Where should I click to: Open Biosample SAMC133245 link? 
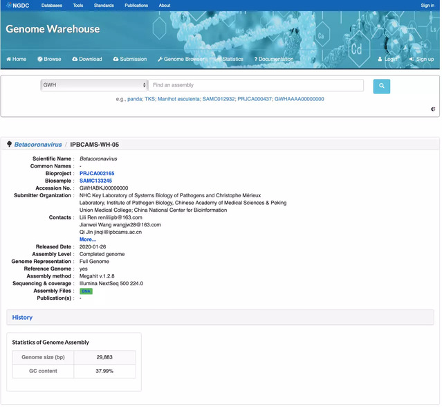[x=95, y=181]
